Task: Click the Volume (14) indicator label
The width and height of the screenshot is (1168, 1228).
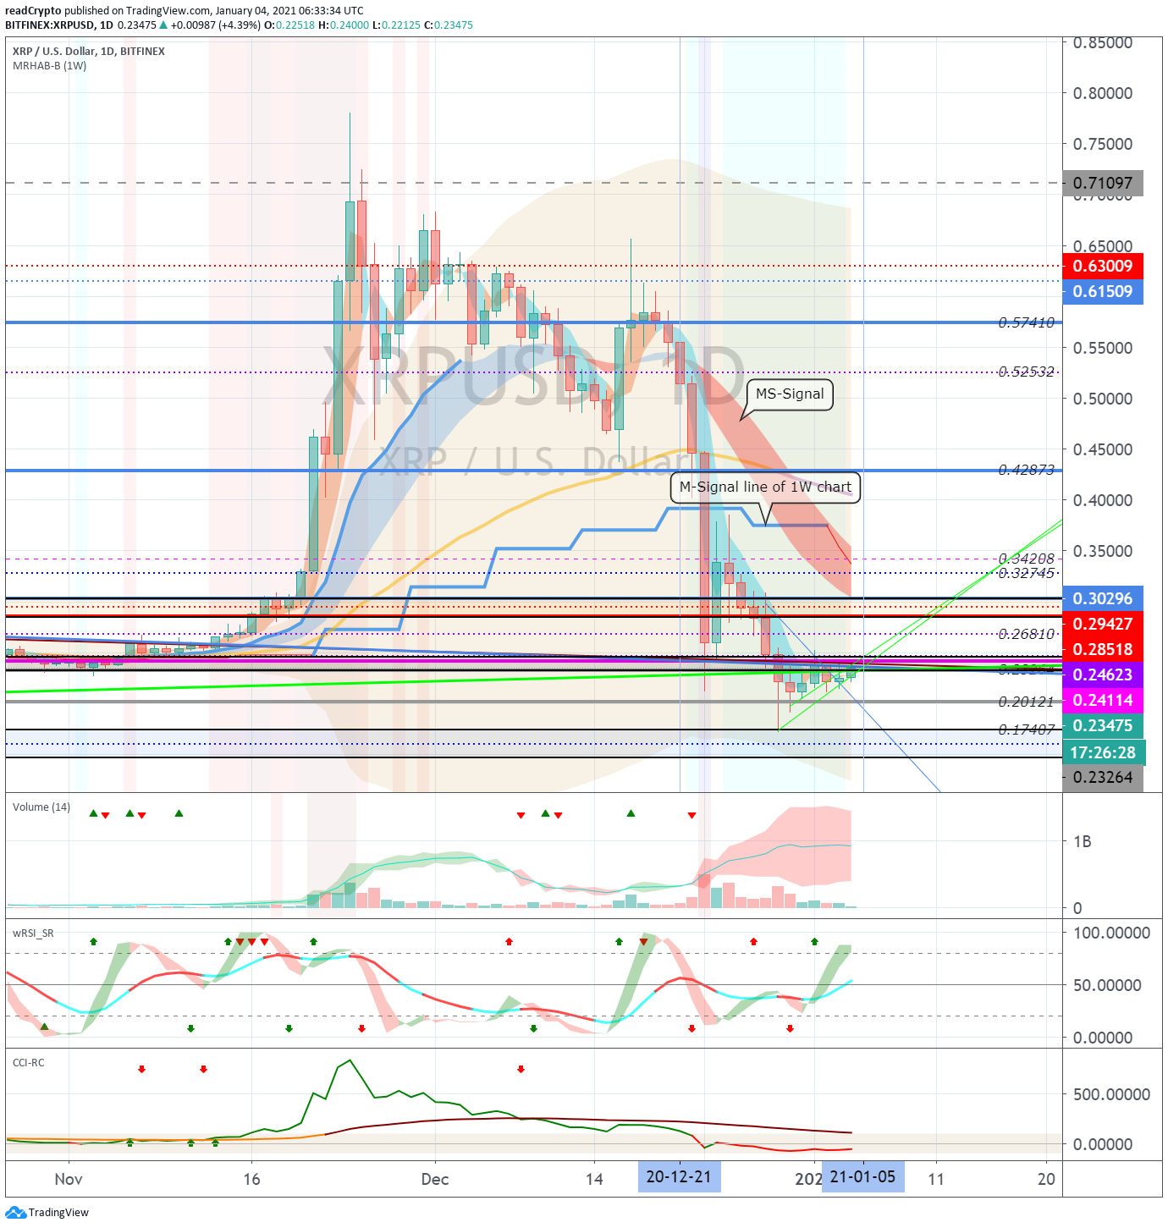Action: (x=41, y=807)
